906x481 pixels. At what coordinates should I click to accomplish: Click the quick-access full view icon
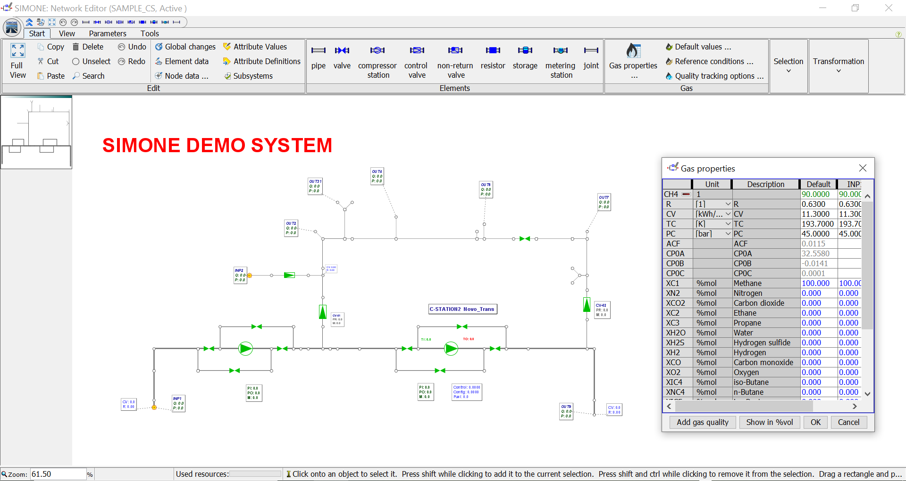click(52, 22)
